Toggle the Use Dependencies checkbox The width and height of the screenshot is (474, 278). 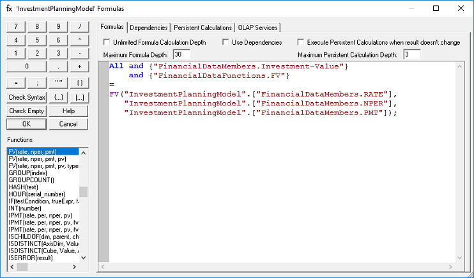click(x=226, y=42)
